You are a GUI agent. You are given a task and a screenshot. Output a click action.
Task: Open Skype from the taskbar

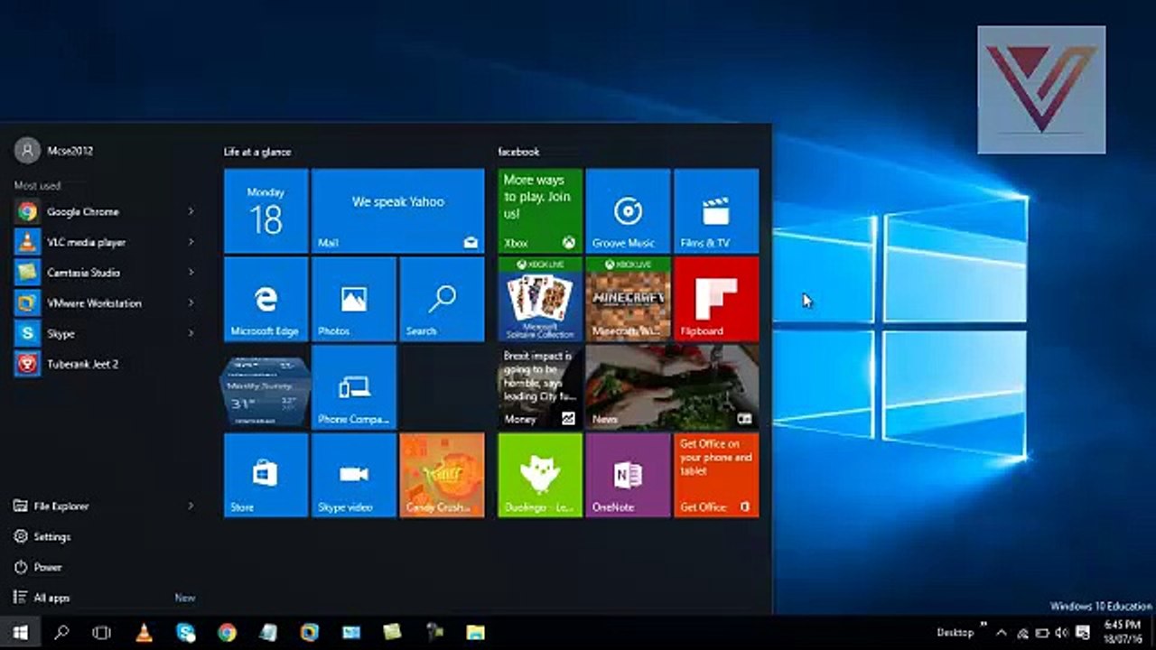186,633
